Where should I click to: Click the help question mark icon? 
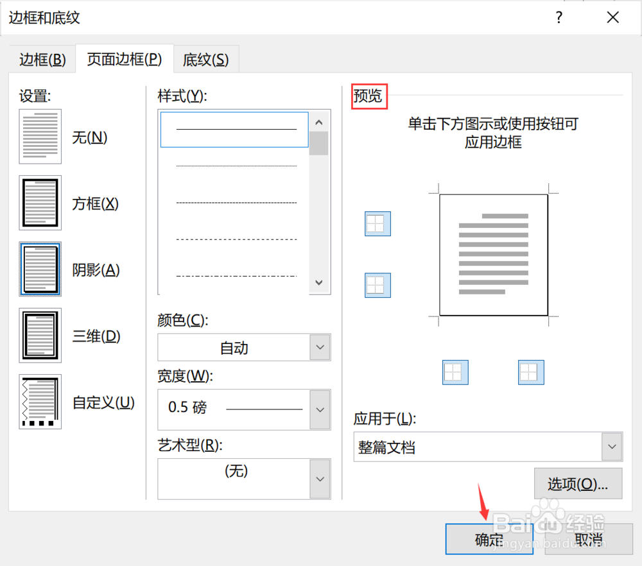tap(559, 17)
